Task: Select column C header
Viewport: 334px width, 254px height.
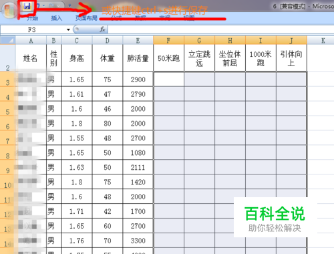Action: point(77,40)
